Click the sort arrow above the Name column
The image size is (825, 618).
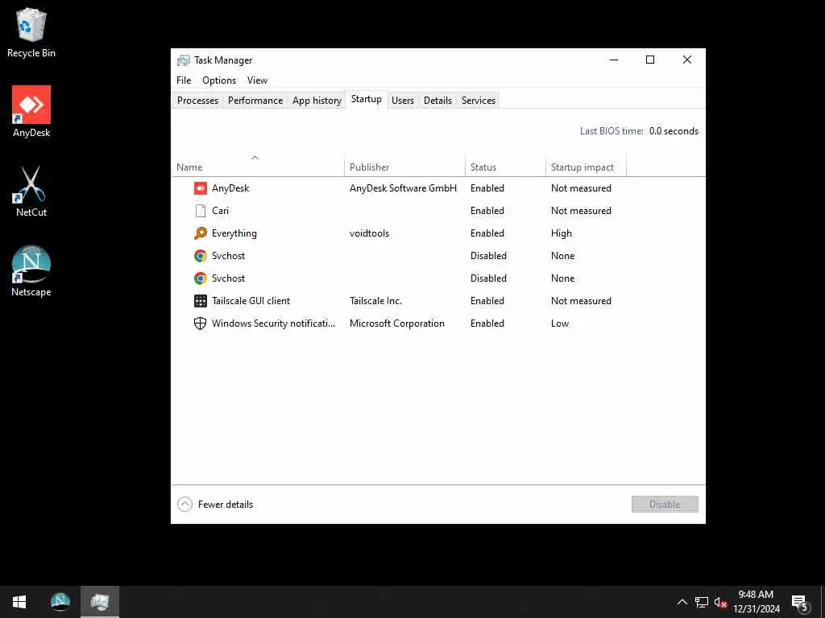(x=255, y=158)
